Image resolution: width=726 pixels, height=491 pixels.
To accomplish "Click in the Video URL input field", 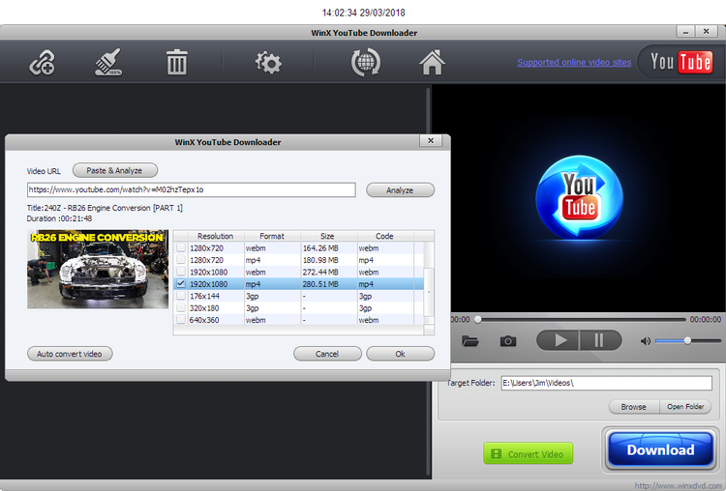I will (192, 189).
